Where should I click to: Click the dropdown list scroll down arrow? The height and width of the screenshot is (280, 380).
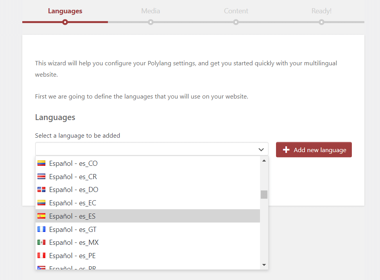pyautogui.click(x=264, y=265)
